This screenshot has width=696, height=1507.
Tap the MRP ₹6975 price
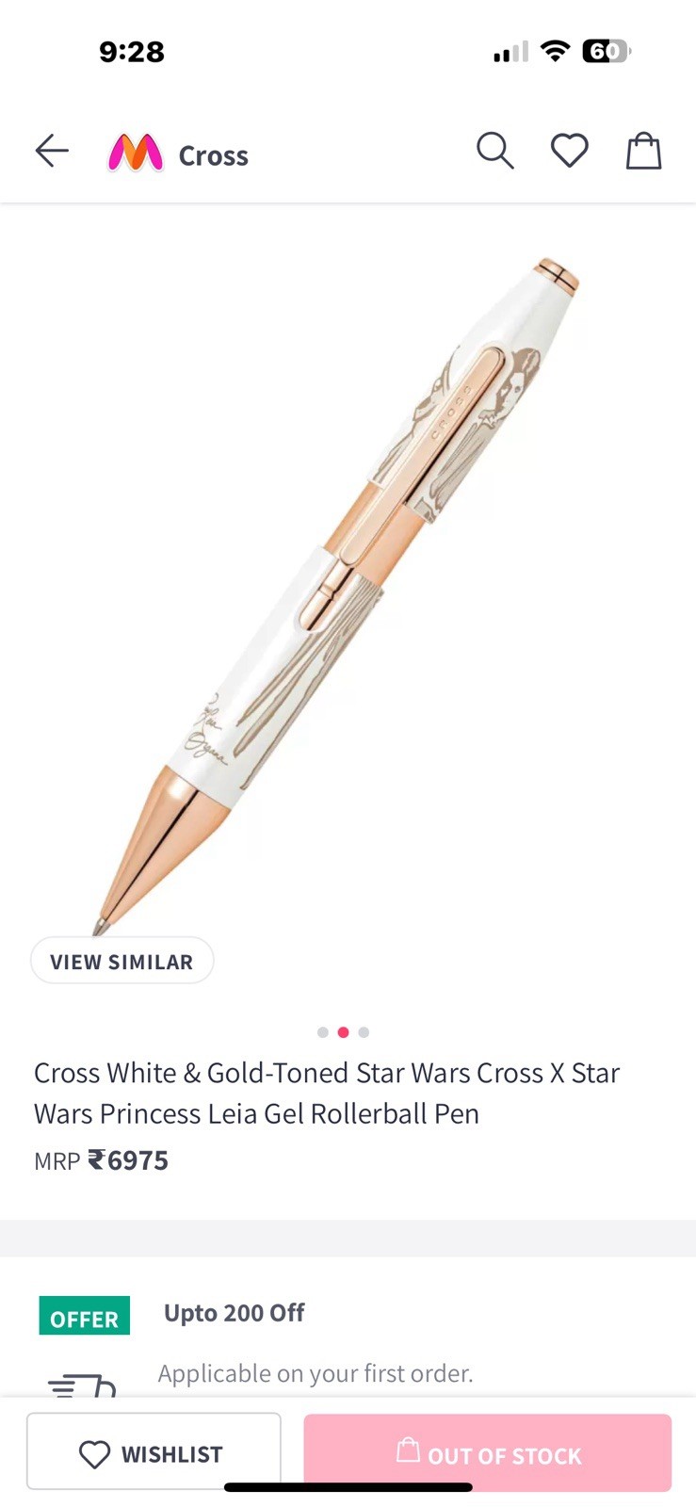pos(101,1160)
